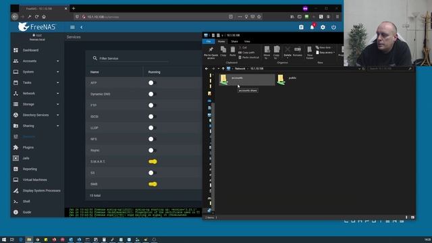Go up one folder level
This screenshot has width=432, height=243.
(x=223, y=69)
